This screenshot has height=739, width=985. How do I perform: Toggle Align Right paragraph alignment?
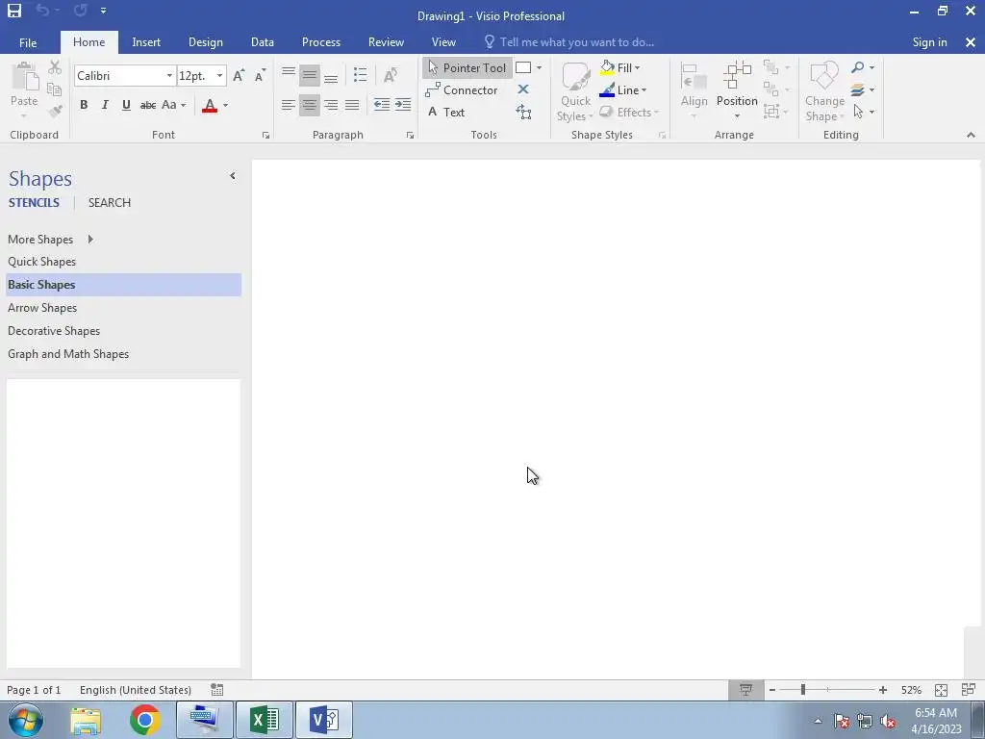point(331,104)
